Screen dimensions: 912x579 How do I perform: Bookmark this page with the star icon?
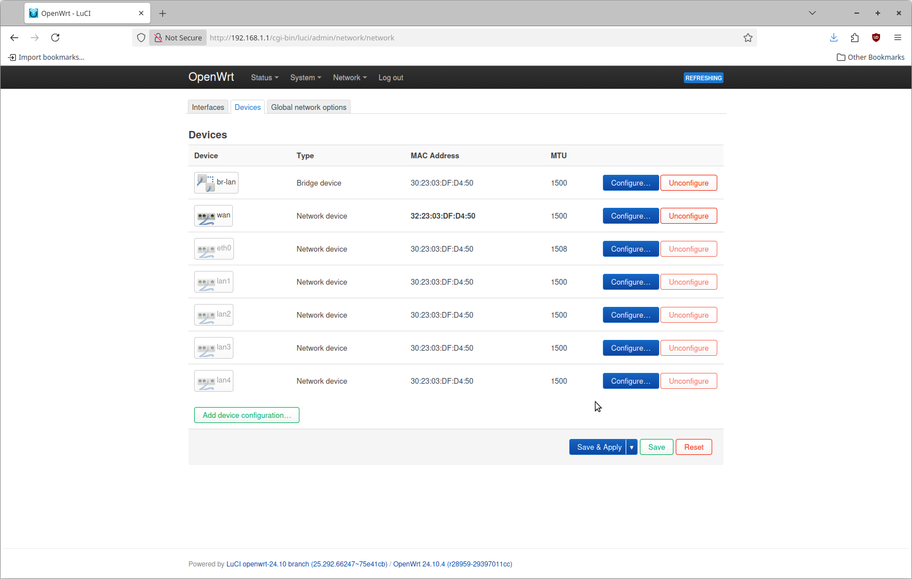tap(747, 38)
